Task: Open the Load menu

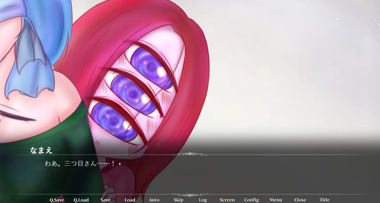Action: click(x=130, y=200)
